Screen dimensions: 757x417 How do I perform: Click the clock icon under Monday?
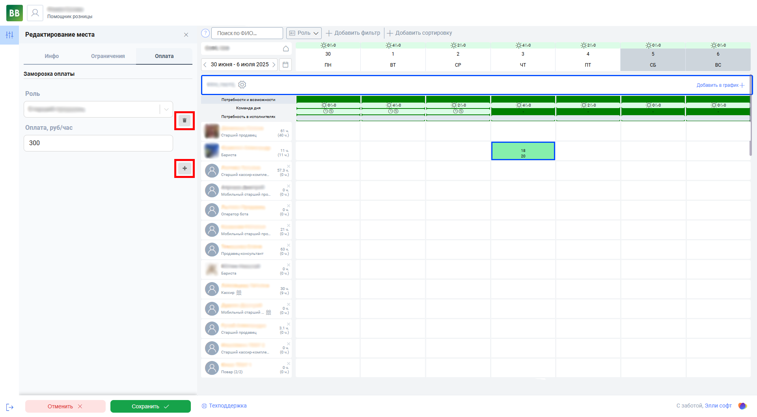(326, 111)
